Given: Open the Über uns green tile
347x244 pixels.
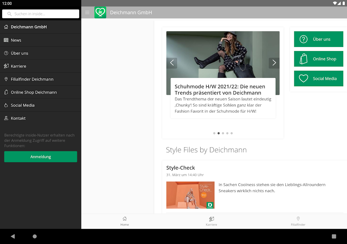Looking at the screenshot, I should pyautogui.click(x=318, y=39).
